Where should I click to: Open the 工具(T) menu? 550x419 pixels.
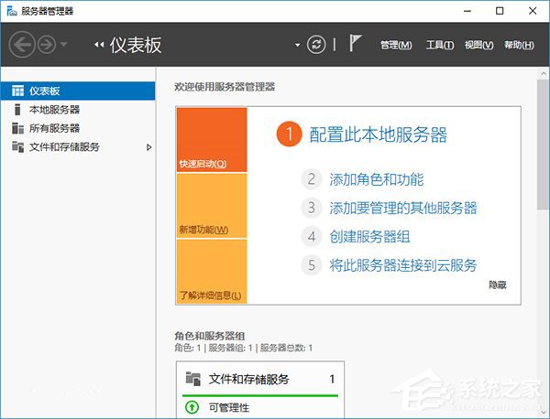(x=440, y=45)
